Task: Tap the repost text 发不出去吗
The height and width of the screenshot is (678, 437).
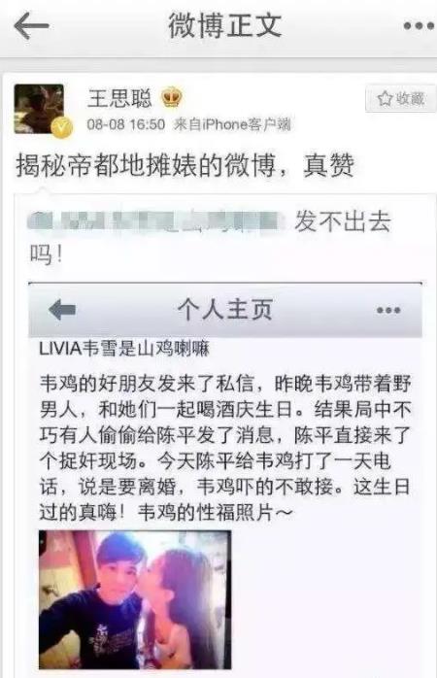Action: click(x=210, y=237)
